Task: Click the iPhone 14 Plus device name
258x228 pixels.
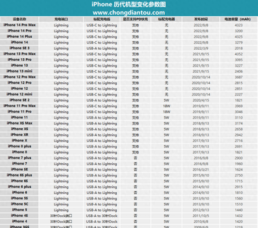Action: (19, 36)
